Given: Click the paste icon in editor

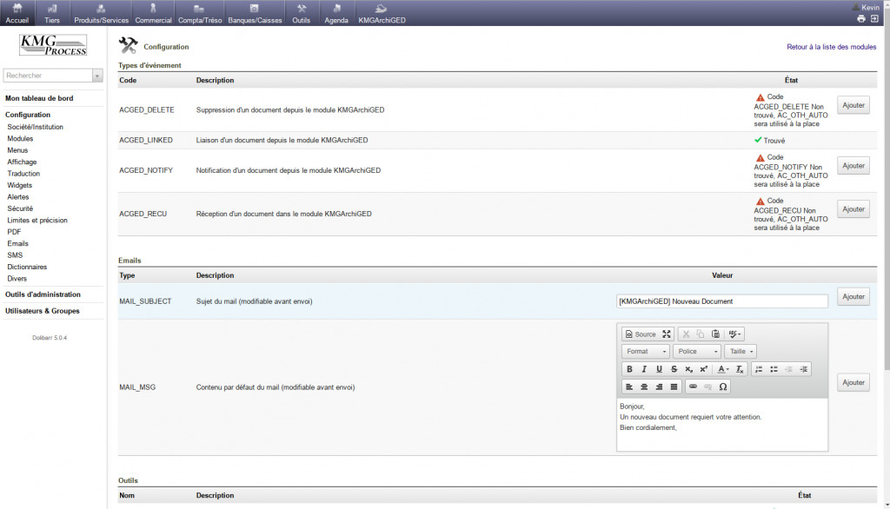Looking at the screenshot, I should pos(715,334).
